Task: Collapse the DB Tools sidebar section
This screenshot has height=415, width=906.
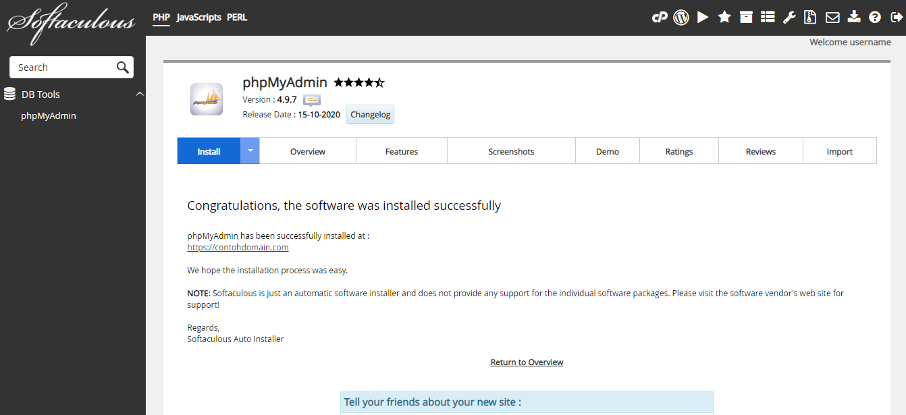Action: pyautogui.click(x=140, y=94)
